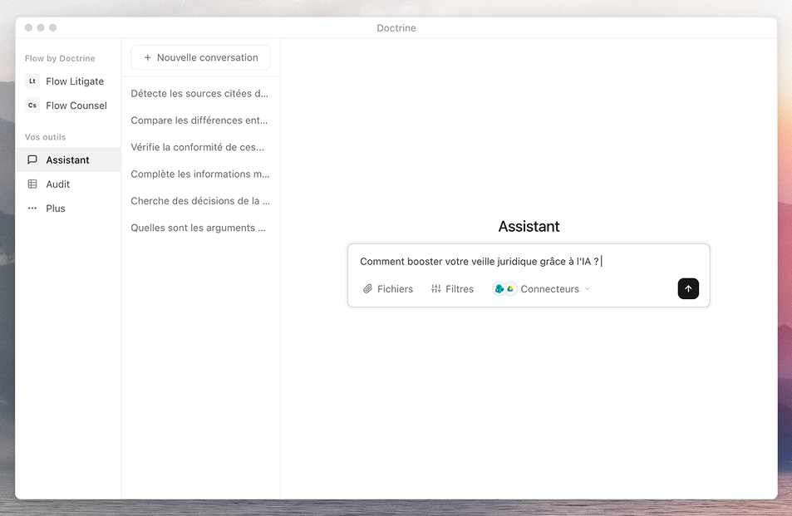Expand the Connecteurs dropdown chevron
This screenshot has width=792, height=516.
[587, 289]
